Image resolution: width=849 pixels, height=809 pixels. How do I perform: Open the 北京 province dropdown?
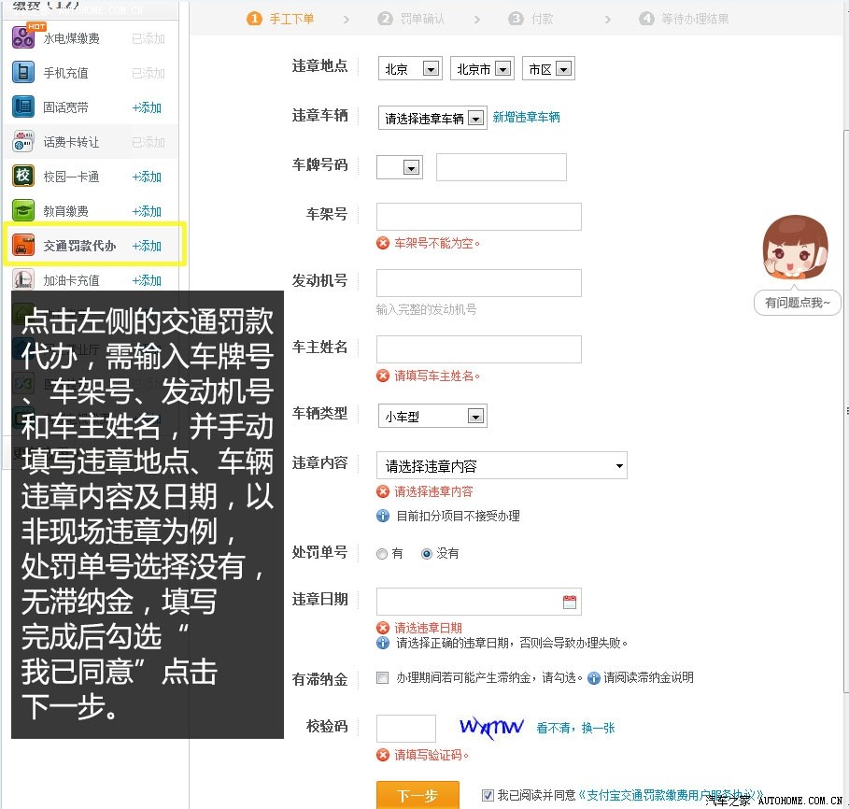410,68
